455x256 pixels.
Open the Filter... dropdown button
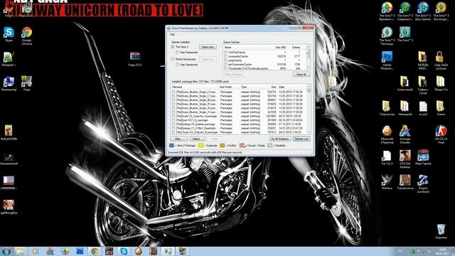(179, 139)
